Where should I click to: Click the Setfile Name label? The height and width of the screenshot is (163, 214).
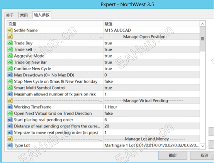(25, 30)
